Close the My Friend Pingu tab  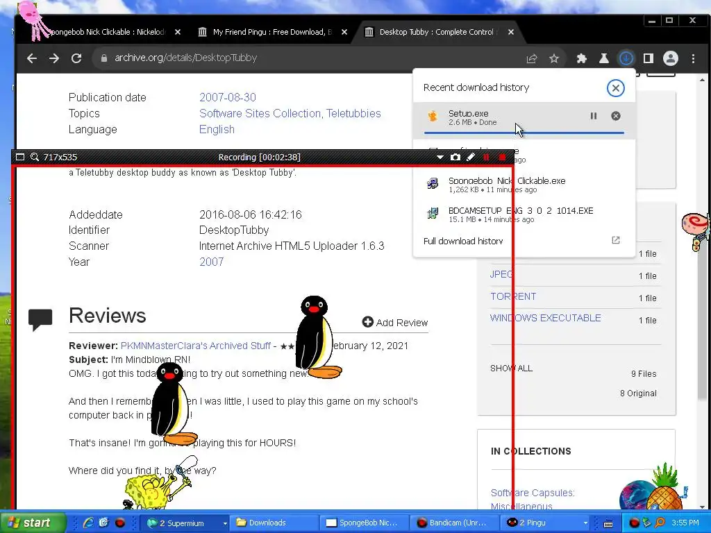click(344, 32)
